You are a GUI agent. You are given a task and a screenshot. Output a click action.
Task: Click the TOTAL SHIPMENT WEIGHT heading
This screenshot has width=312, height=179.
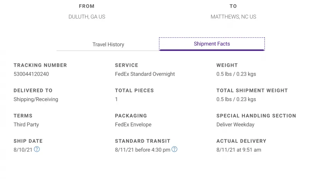(252, 91)
